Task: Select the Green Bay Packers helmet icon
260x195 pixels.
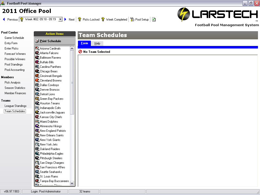Action: click(x=37, y=99)
